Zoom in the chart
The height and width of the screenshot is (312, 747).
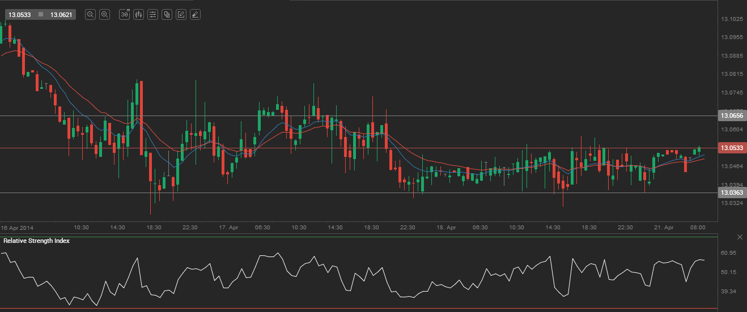(104, 15)
